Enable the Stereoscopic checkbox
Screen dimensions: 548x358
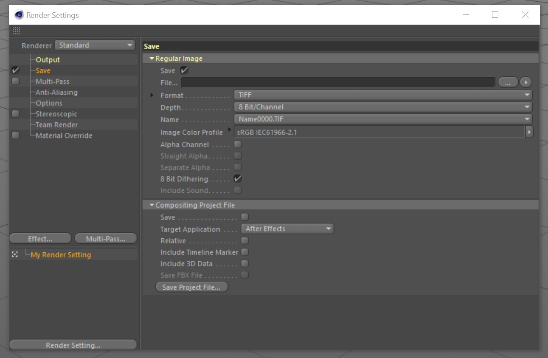click(16, 114)
